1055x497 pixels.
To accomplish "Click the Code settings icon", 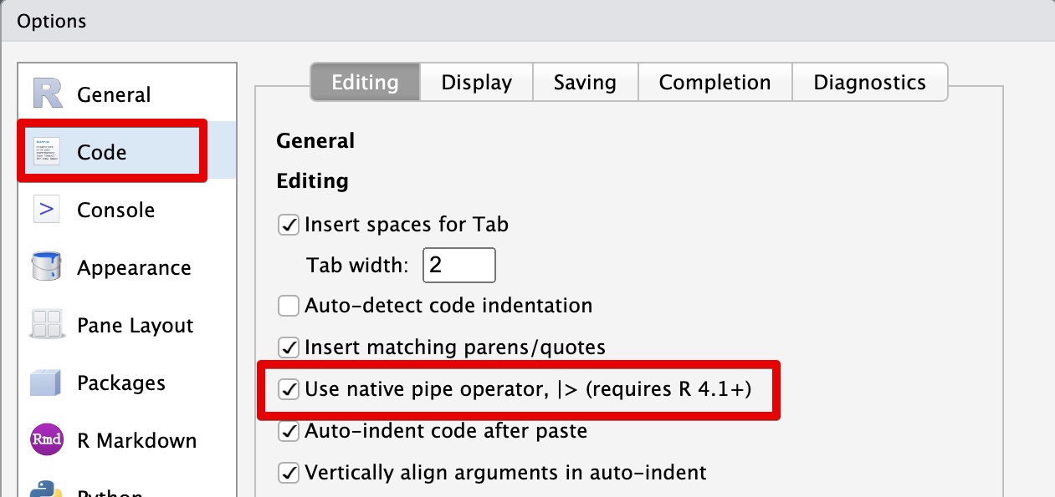I will [x=46, y=151].
